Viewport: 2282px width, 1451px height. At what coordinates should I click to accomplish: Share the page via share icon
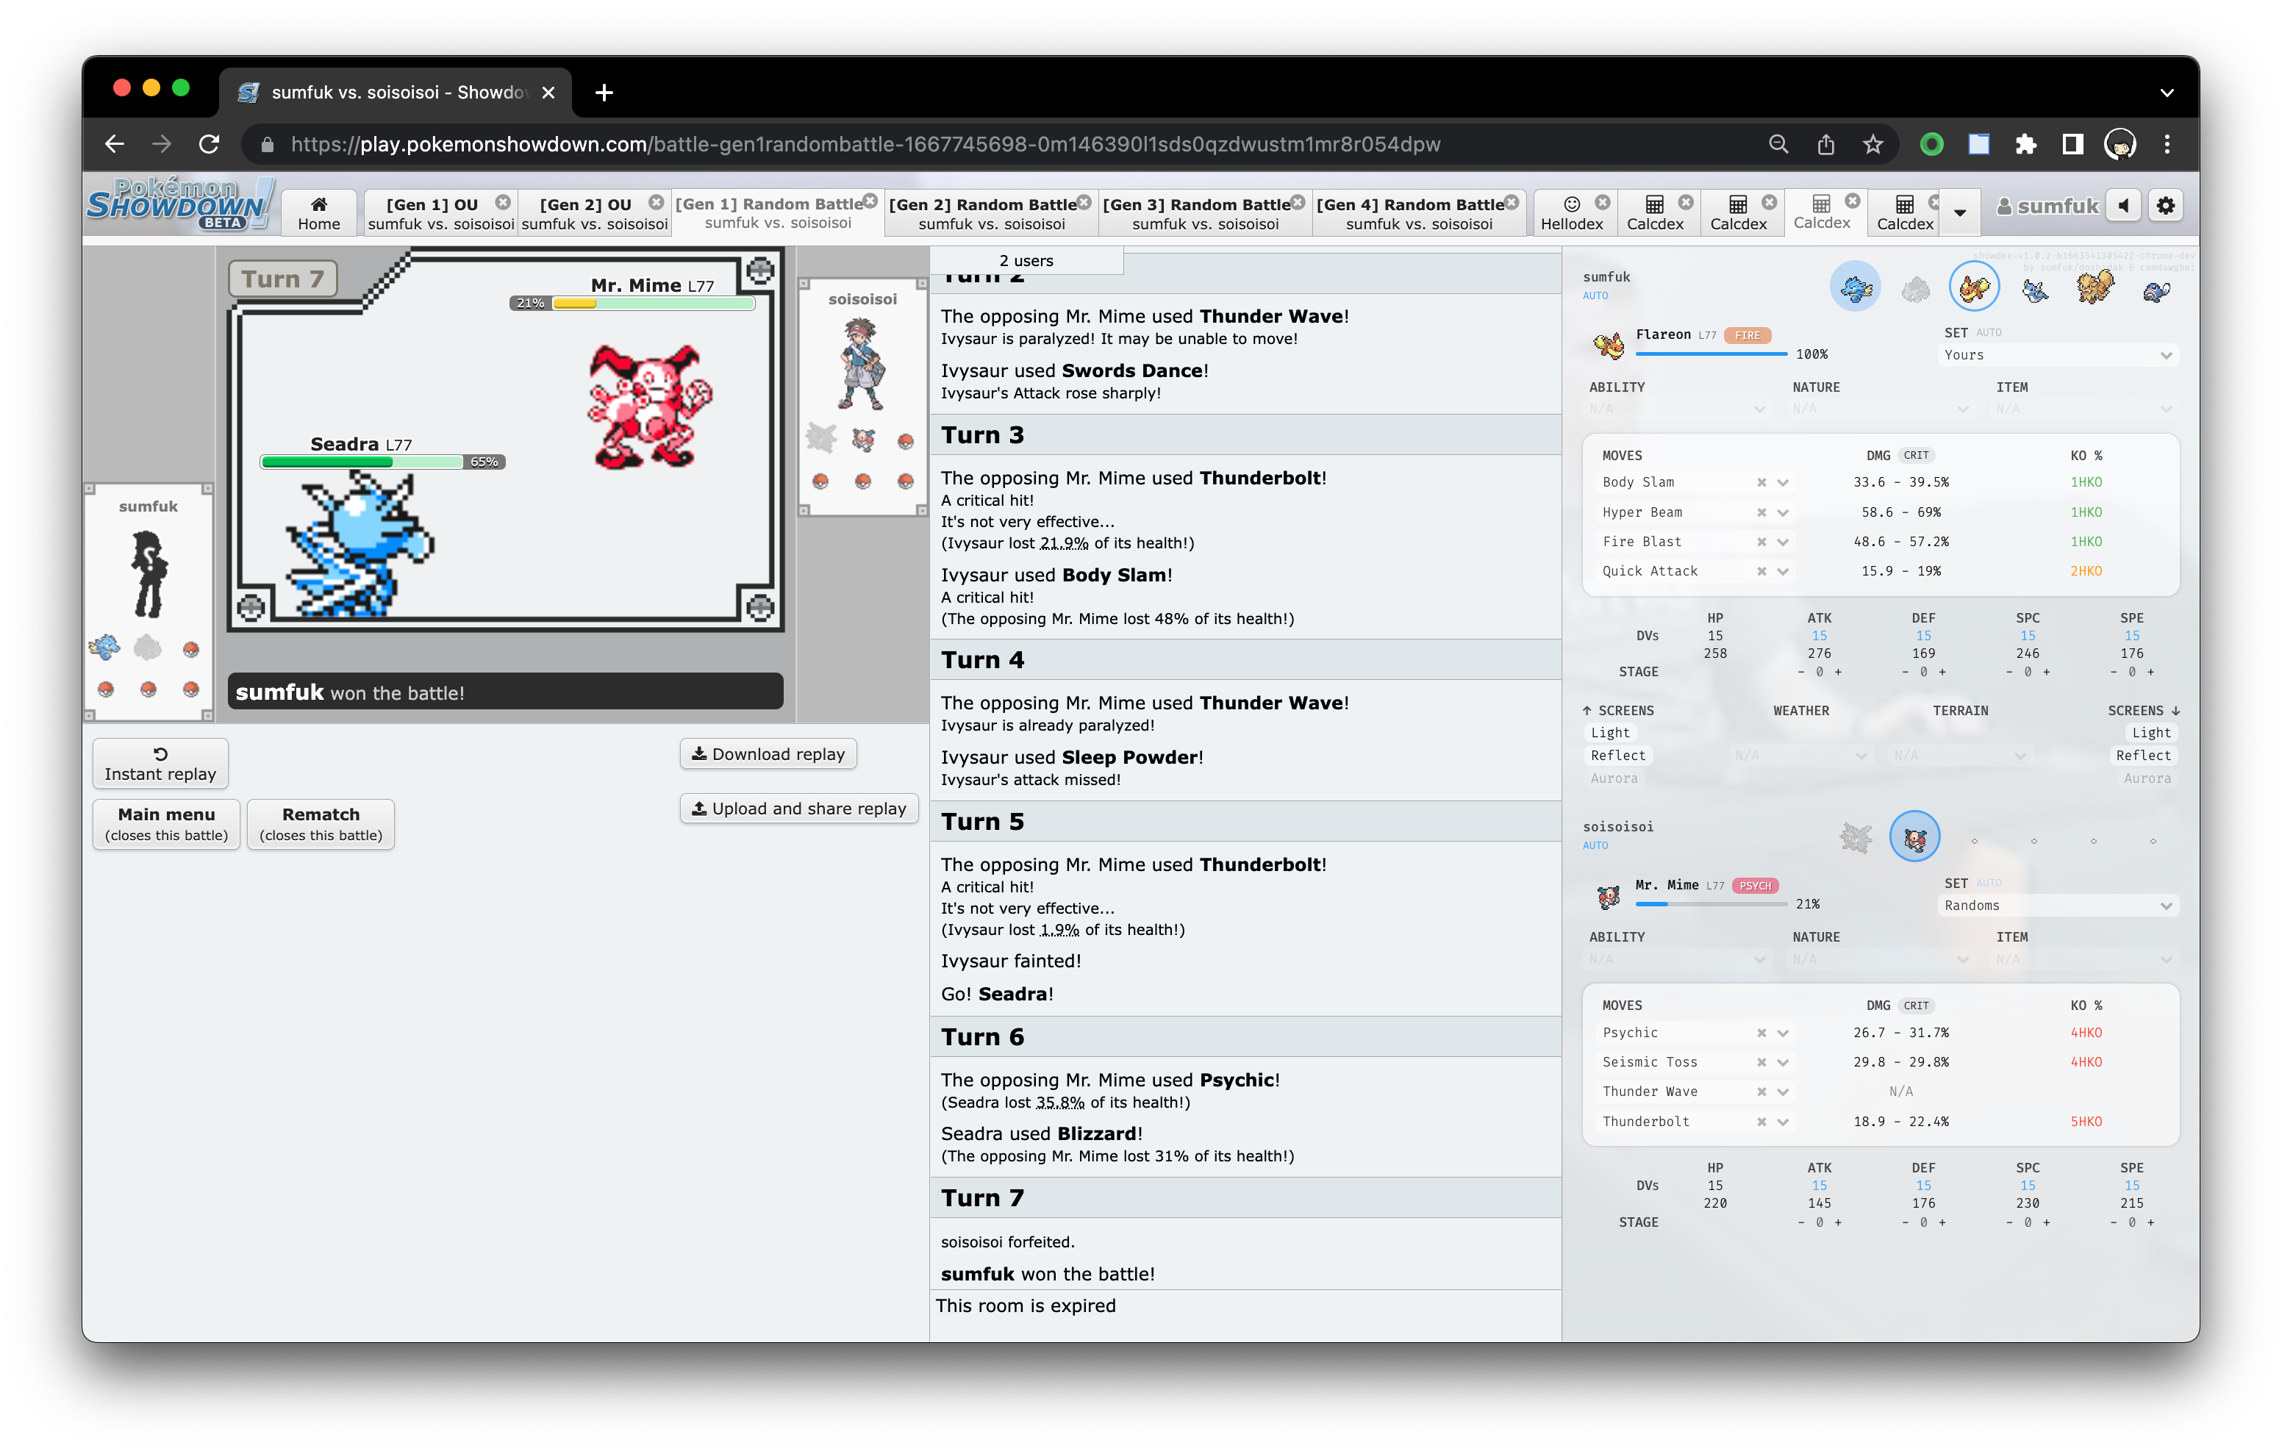click(x=1825, y=144)
